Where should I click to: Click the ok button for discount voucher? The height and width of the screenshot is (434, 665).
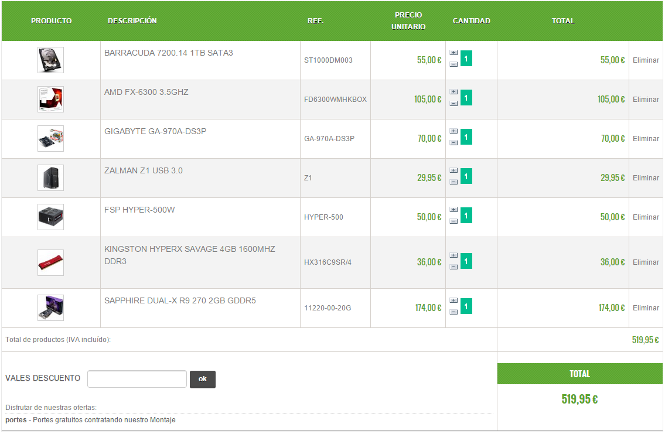(x=203, y=380)
